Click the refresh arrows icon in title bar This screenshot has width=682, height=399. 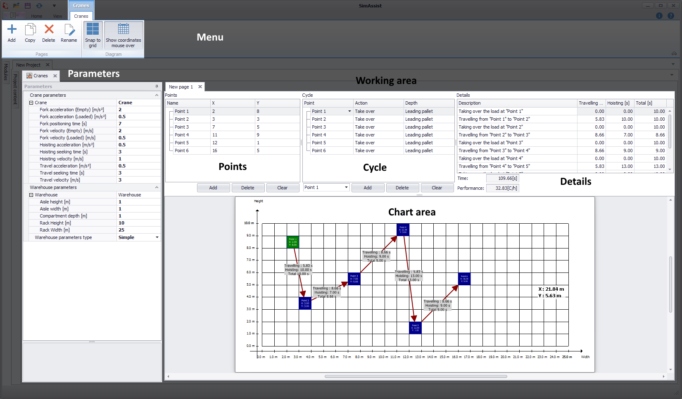coord(39,6)
